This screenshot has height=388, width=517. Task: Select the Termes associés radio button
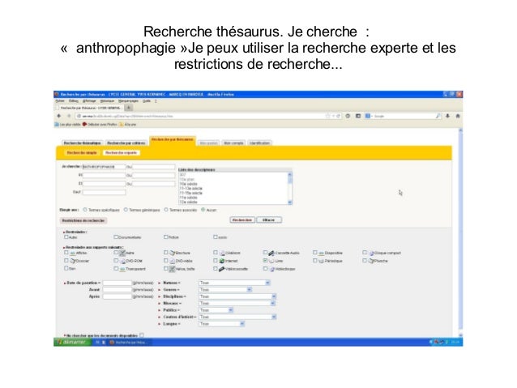pos(166,210)
